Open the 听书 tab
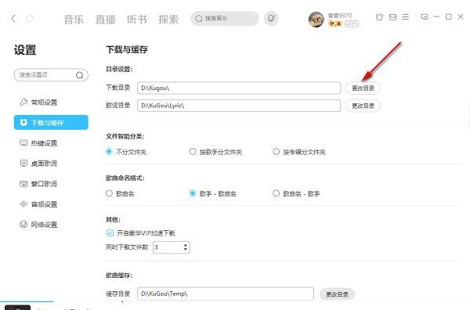Screen dimensions: 470x310 click(137, 20)
